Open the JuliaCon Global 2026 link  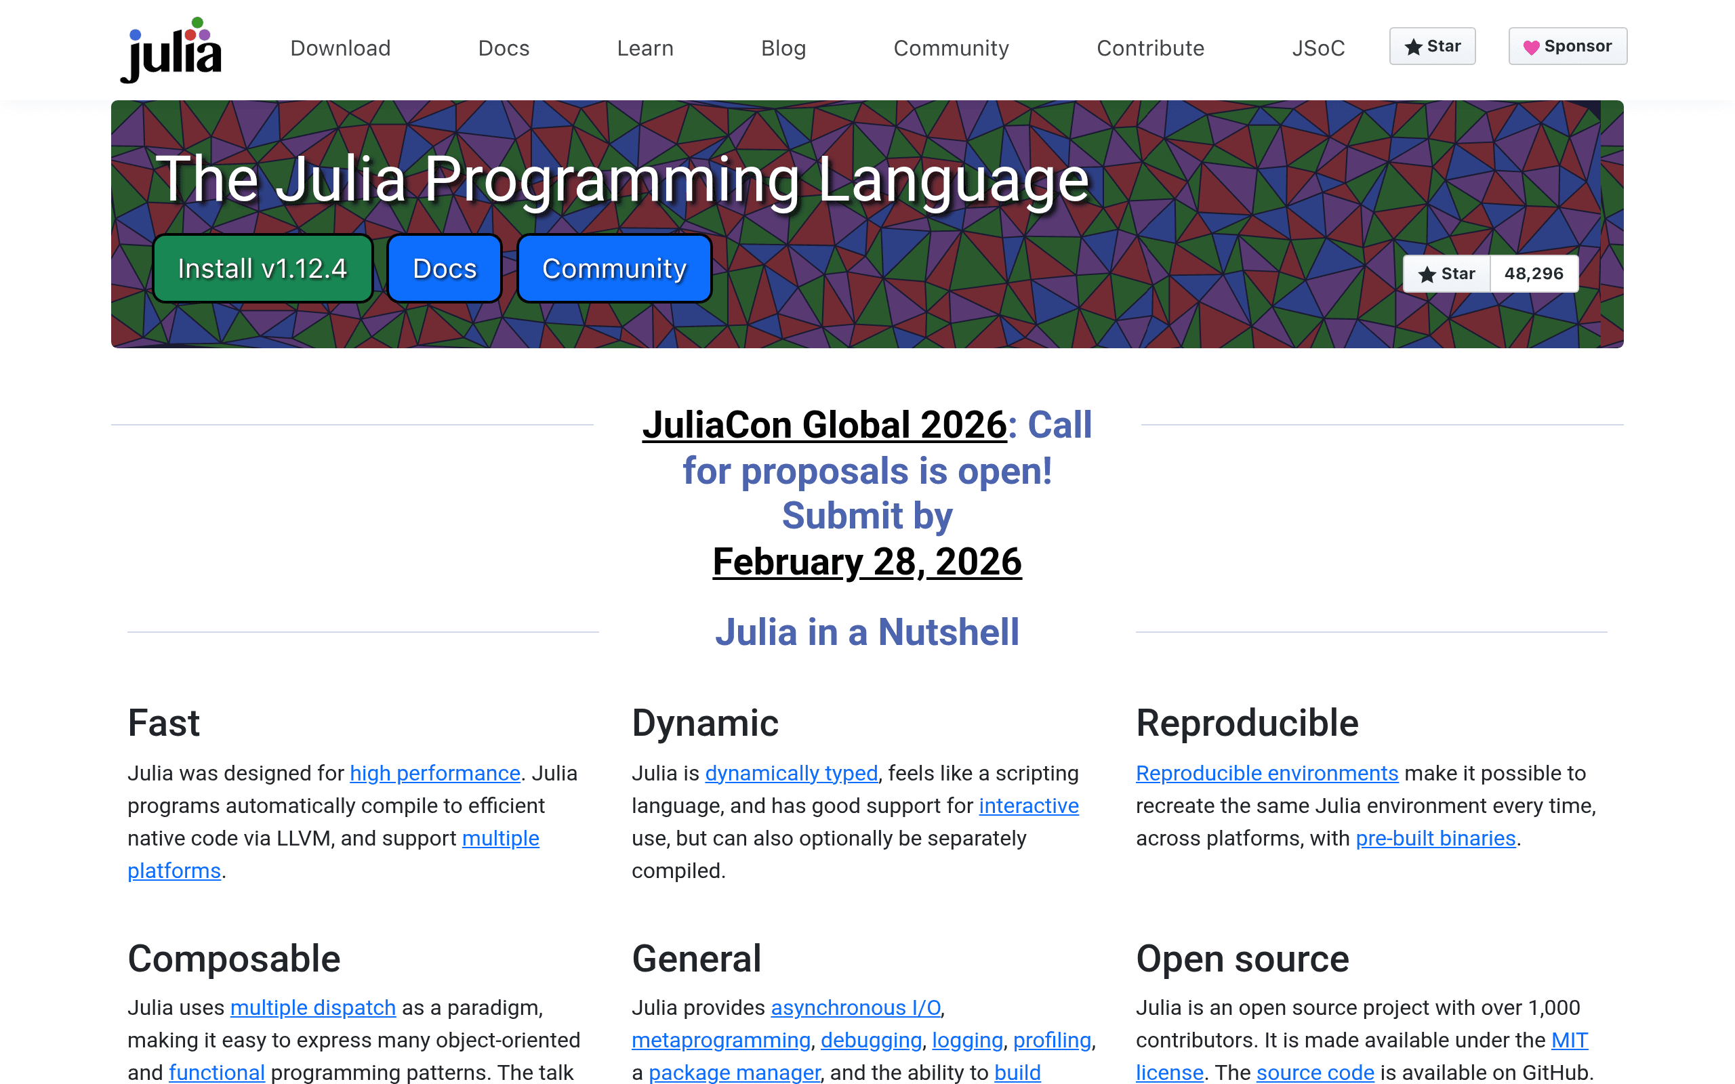click(825, 424)
